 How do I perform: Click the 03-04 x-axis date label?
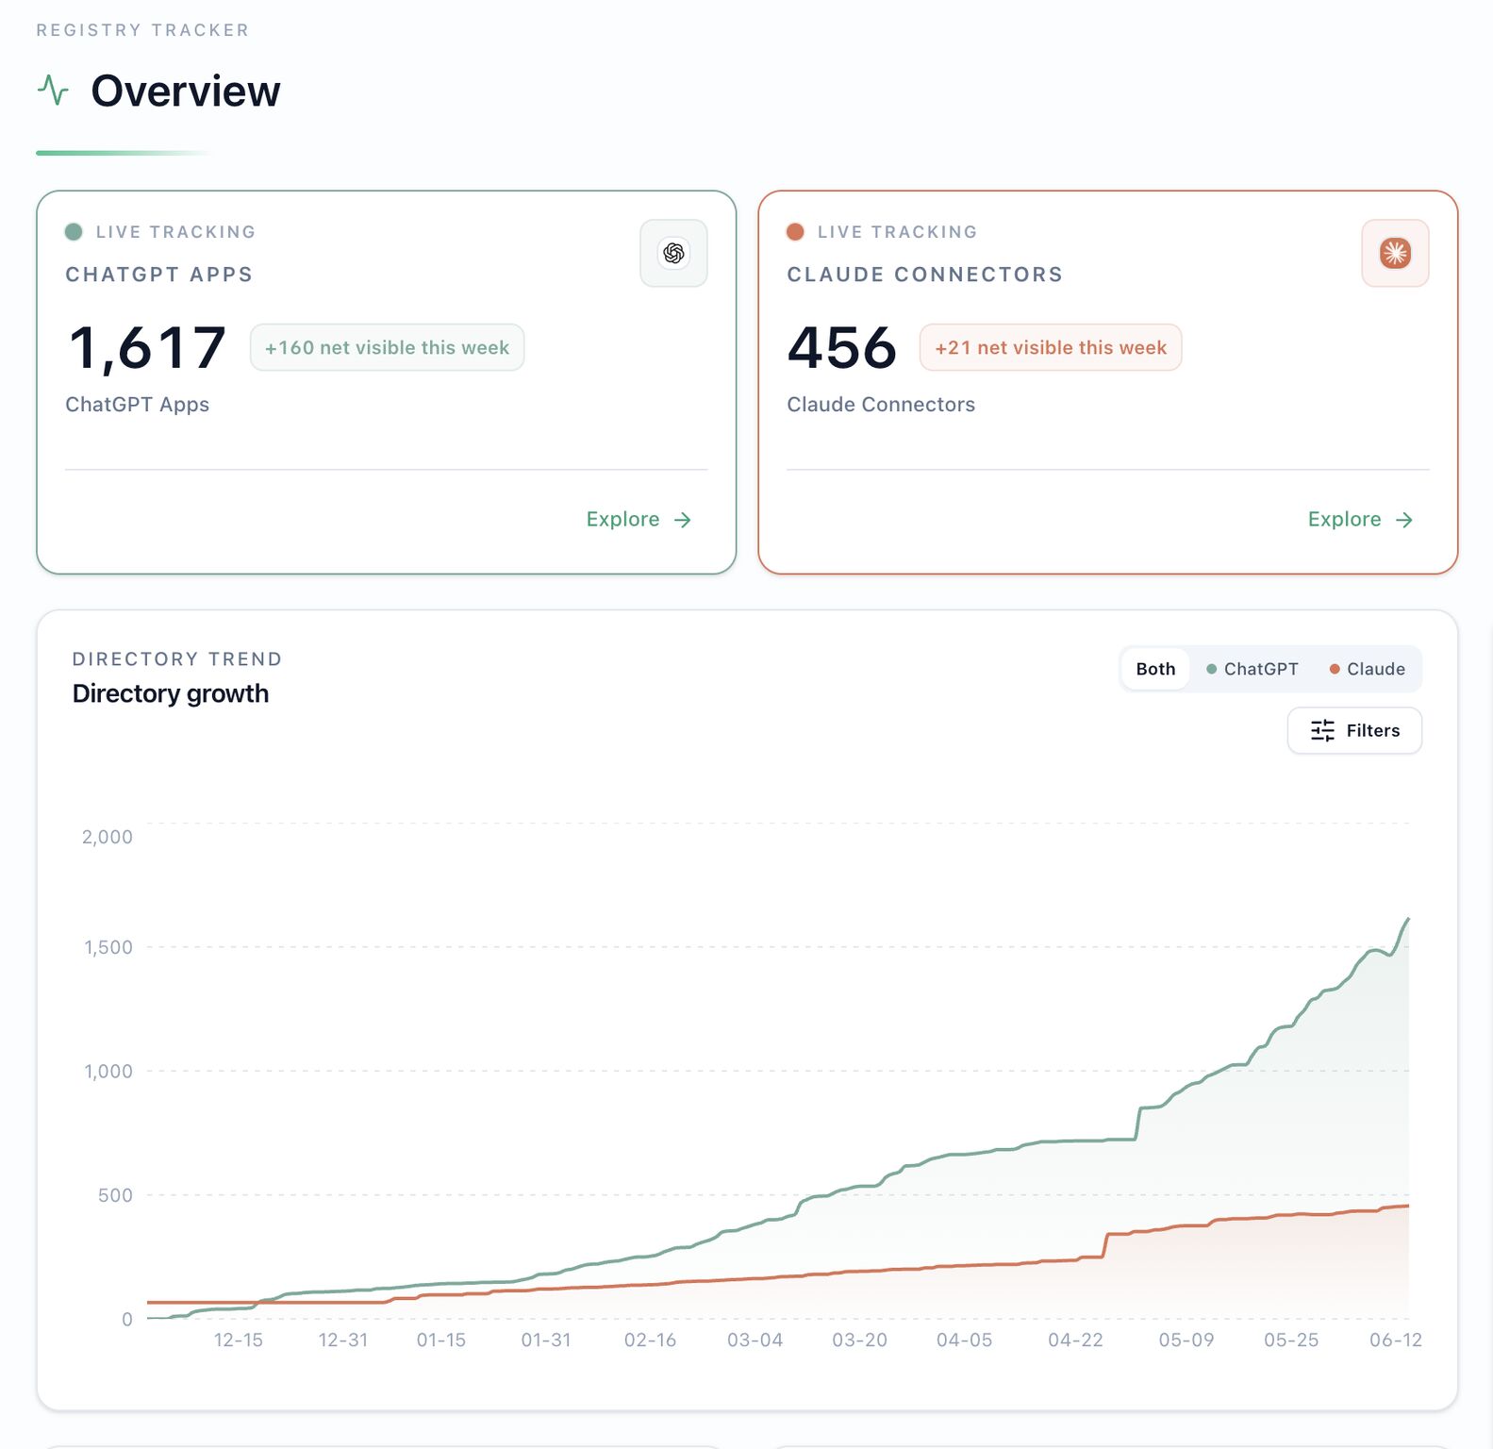tap(755, 1340)
